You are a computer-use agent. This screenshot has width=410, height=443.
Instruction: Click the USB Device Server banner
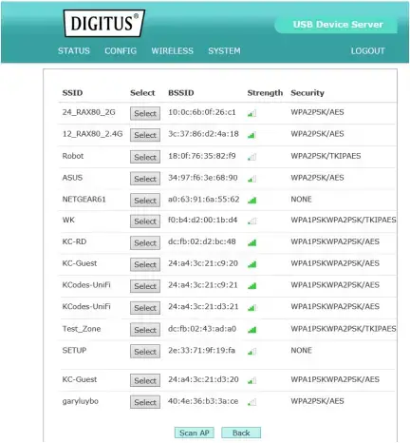337,25
